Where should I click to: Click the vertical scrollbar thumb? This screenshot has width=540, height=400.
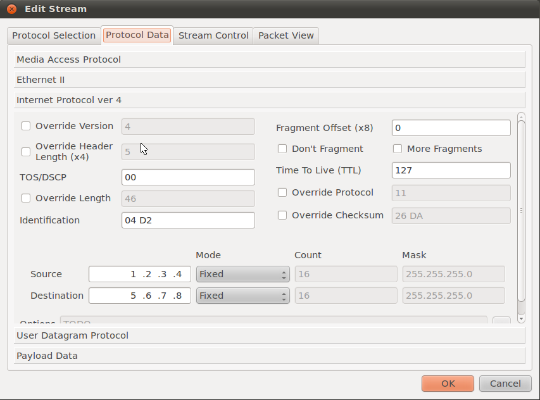click(x=522, y=211)
